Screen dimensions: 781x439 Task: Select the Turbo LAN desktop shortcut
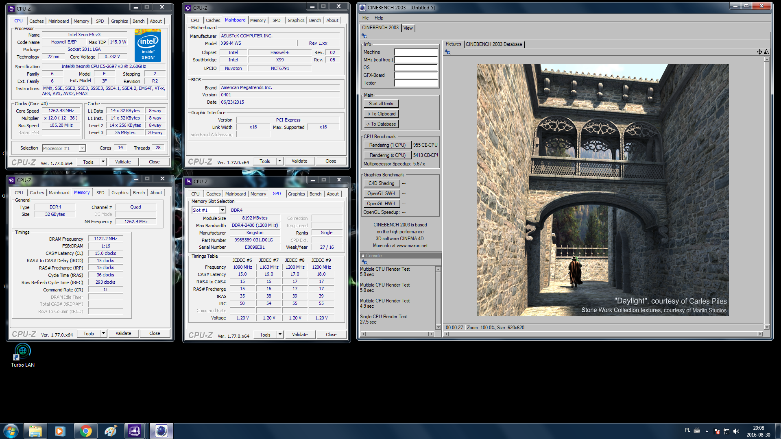click(23, 355)
